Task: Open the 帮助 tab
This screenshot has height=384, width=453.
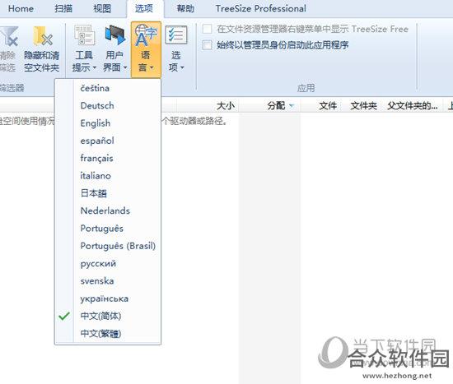Action: tap(185, 9)
